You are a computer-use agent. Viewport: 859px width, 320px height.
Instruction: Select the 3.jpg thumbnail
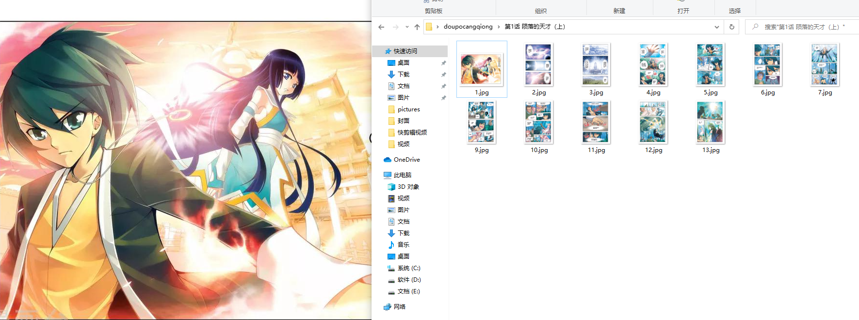(596, 65)
